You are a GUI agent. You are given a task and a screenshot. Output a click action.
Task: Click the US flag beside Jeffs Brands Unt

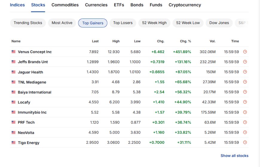click(x=13, y=62)
